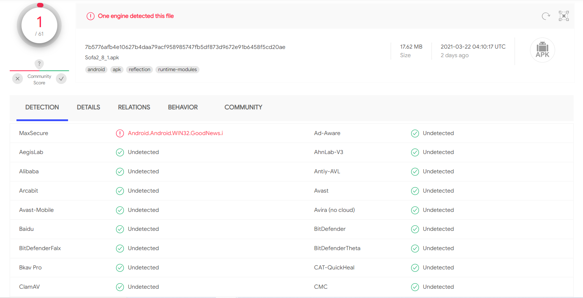Click the alert icon in detection banner
The width and height of the screenshot is (583, 298).
pyautogui.click(x=91, y=16)
